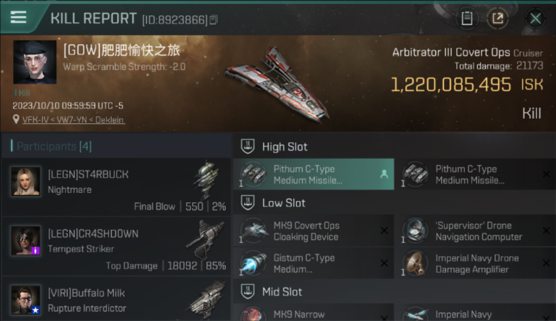Click Buffalo Milk's character portrait
The width and height of the screenshot is (556, 321).
click(26, 300)
